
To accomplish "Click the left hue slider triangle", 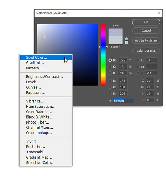I will [100, 47].
